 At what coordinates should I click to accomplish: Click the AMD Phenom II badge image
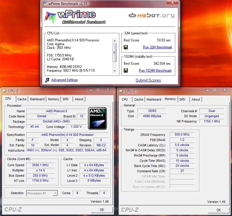coord(97,118)
